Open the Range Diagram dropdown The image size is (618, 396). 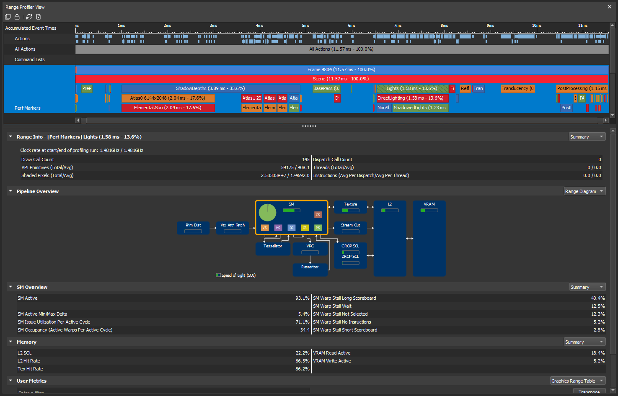pos(584,191)
